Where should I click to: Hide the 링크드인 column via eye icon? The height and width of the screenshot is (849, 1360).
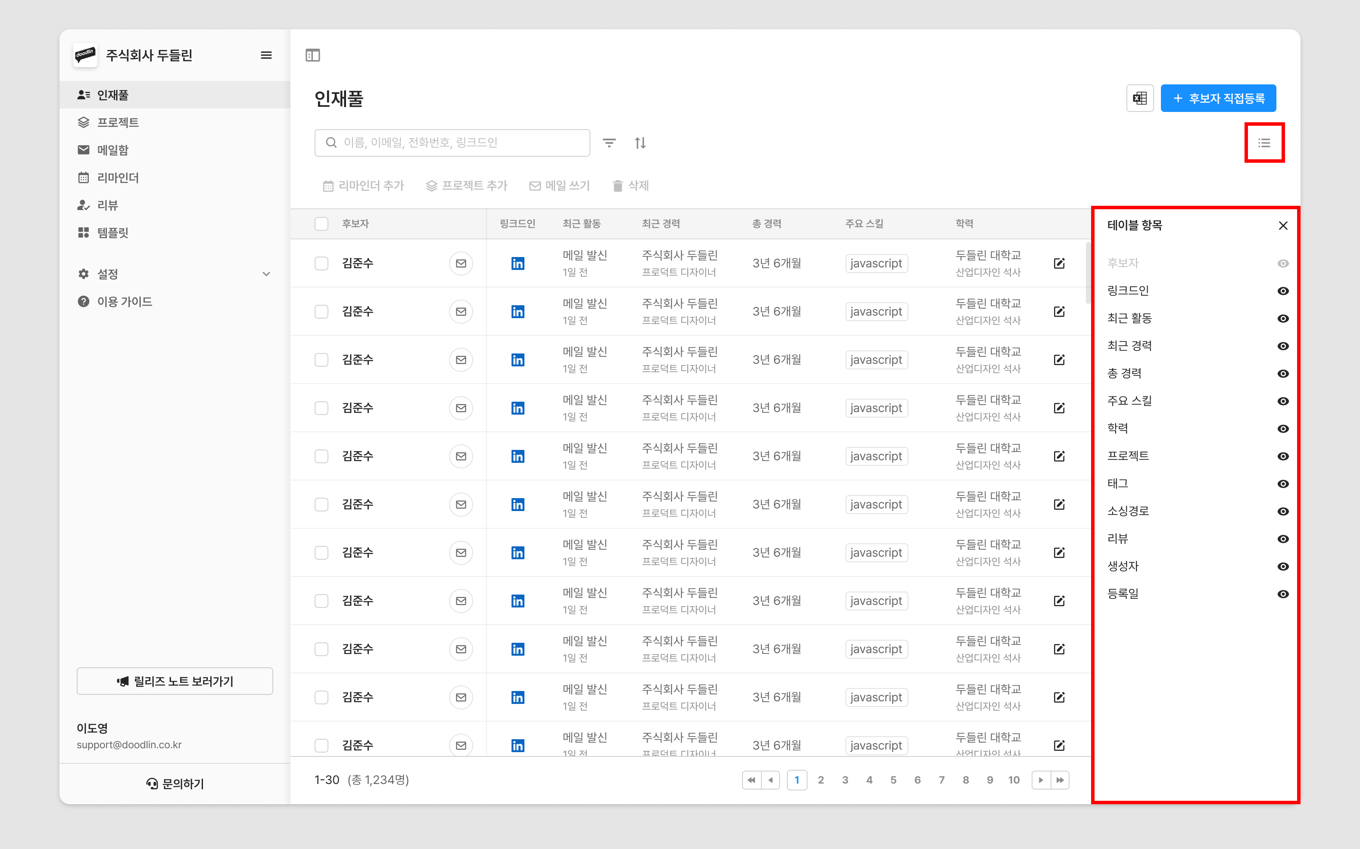(x=1282, y=291)
